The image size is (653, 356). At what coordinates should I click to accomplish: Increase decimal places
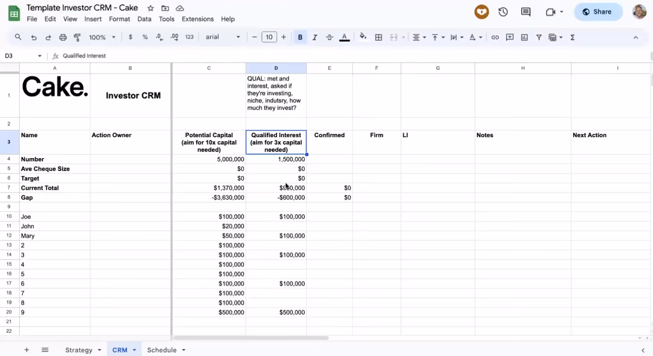point(175,37)
